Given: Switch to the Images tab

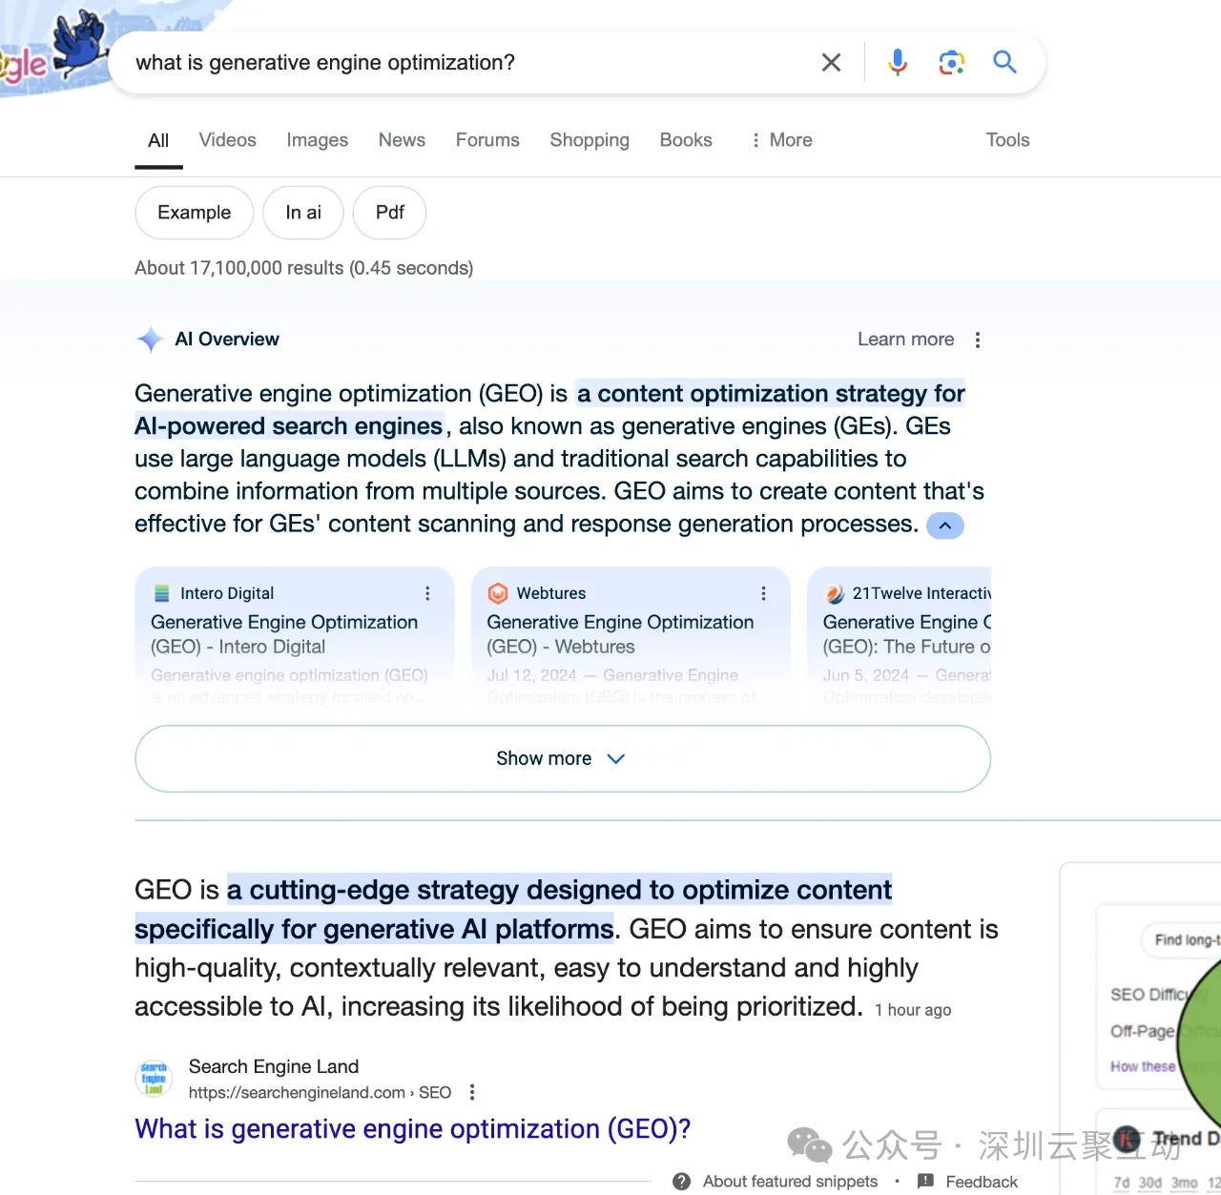Looking at the screenshot, I should (317, 140).
